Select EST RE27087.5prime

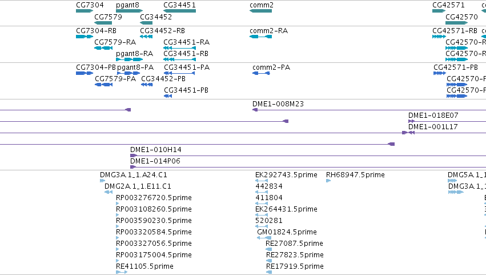coord(294,244)
